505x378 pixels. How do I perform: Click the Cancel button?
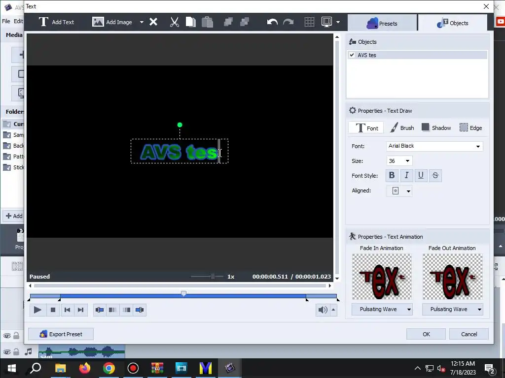tap(469, 334)
